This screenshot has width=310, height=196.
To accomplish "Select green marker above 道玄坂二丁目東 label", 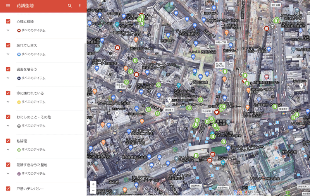I will (x=127, y=82).
